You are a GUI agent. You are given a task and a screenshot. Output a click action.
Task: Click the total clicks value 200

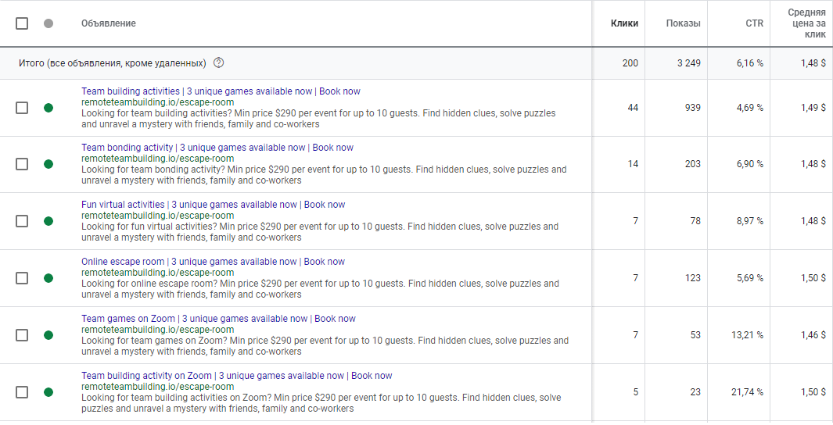[630, 63]
